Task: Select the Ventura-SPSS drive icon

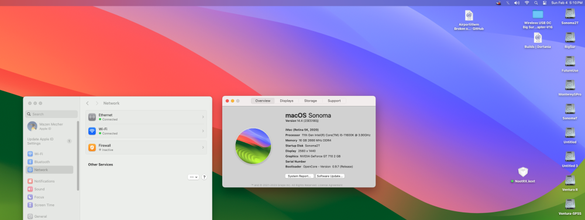Action: 570,205
